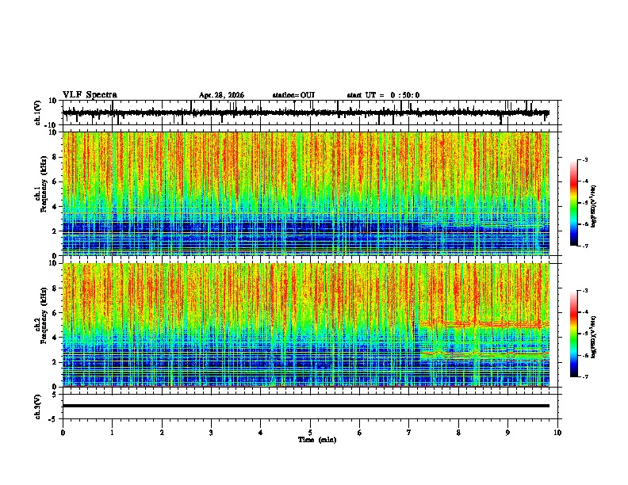The height and width of the screenshot is (485, 628).
Task: Click the ch.1(V) waveform axis label
Action: [38, 113]
